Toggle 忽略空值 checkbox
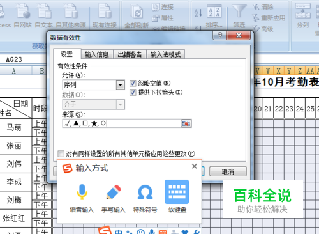 point(133,83)
